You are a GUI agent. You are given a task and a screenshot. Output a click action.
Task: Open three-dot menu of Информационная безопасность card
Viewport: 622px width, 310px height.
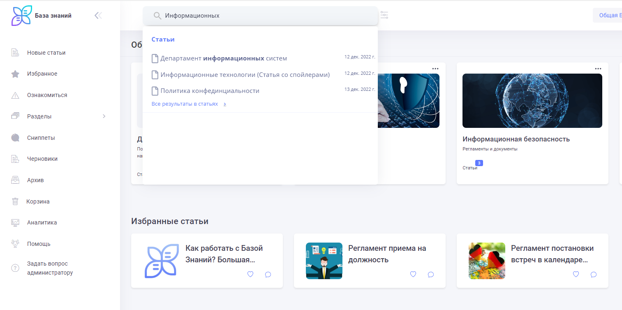(x=598, y=68)
